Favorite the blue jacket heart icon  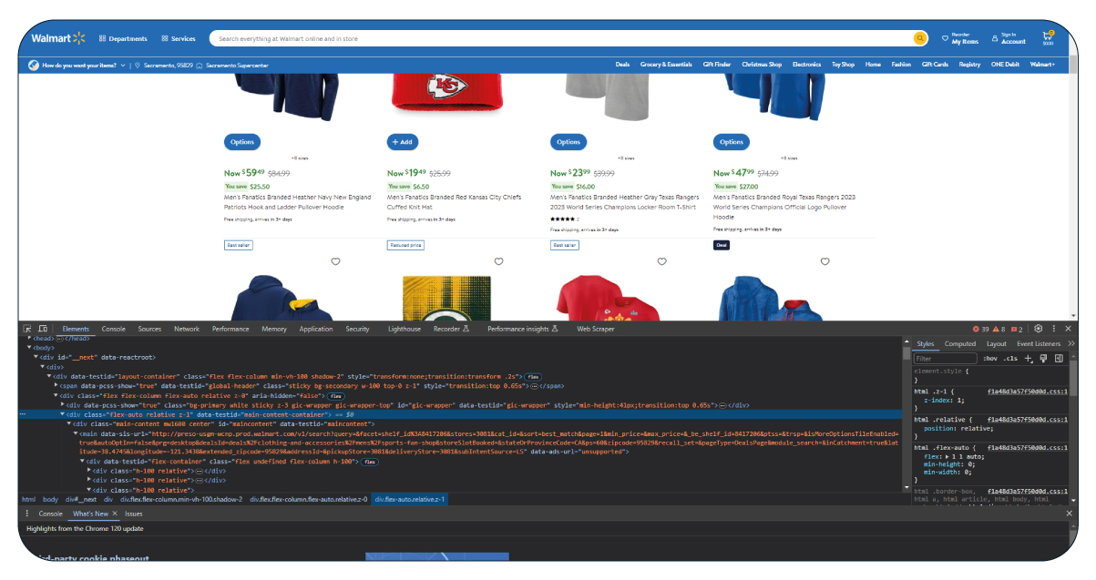click(825, 261)
